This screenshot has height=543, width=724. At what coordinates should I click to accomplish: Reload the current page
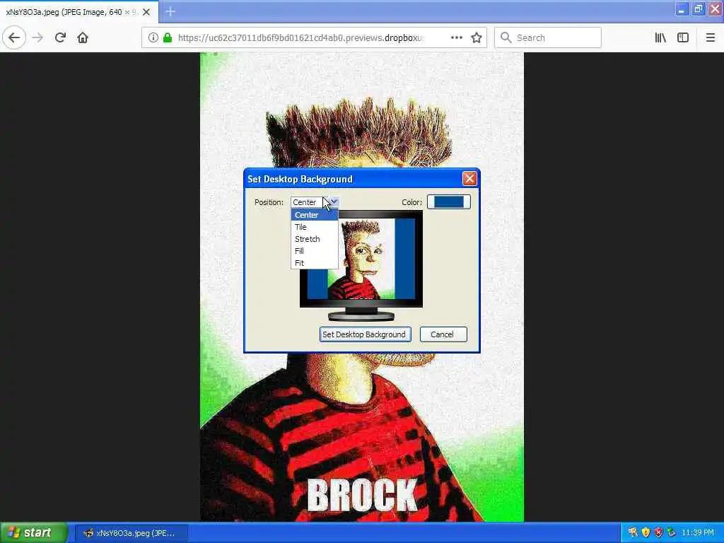click(60, 37)
